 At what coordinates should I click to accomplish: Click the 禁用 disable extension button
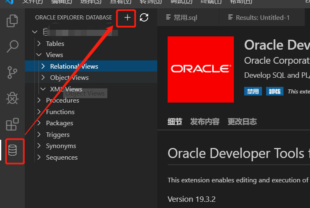pyautogui.click(x=253, y=91)
